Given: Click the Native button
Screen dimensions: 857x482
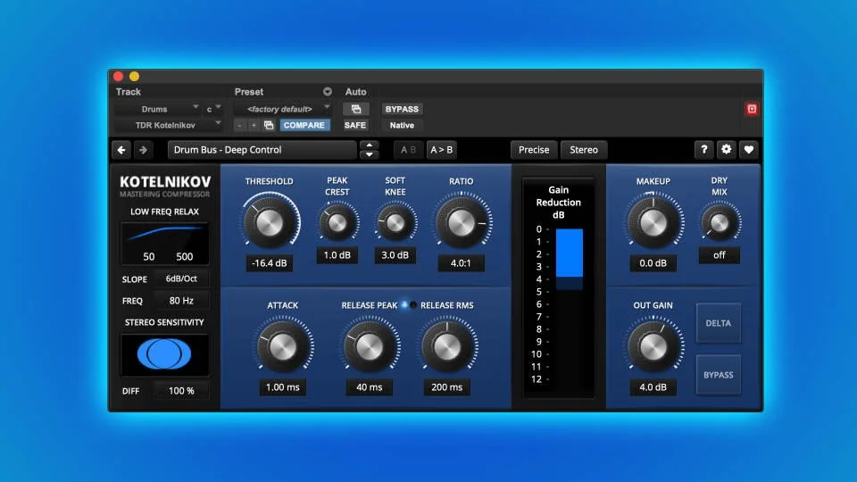Looking at the screenshot, I should (x=402, y=125).
